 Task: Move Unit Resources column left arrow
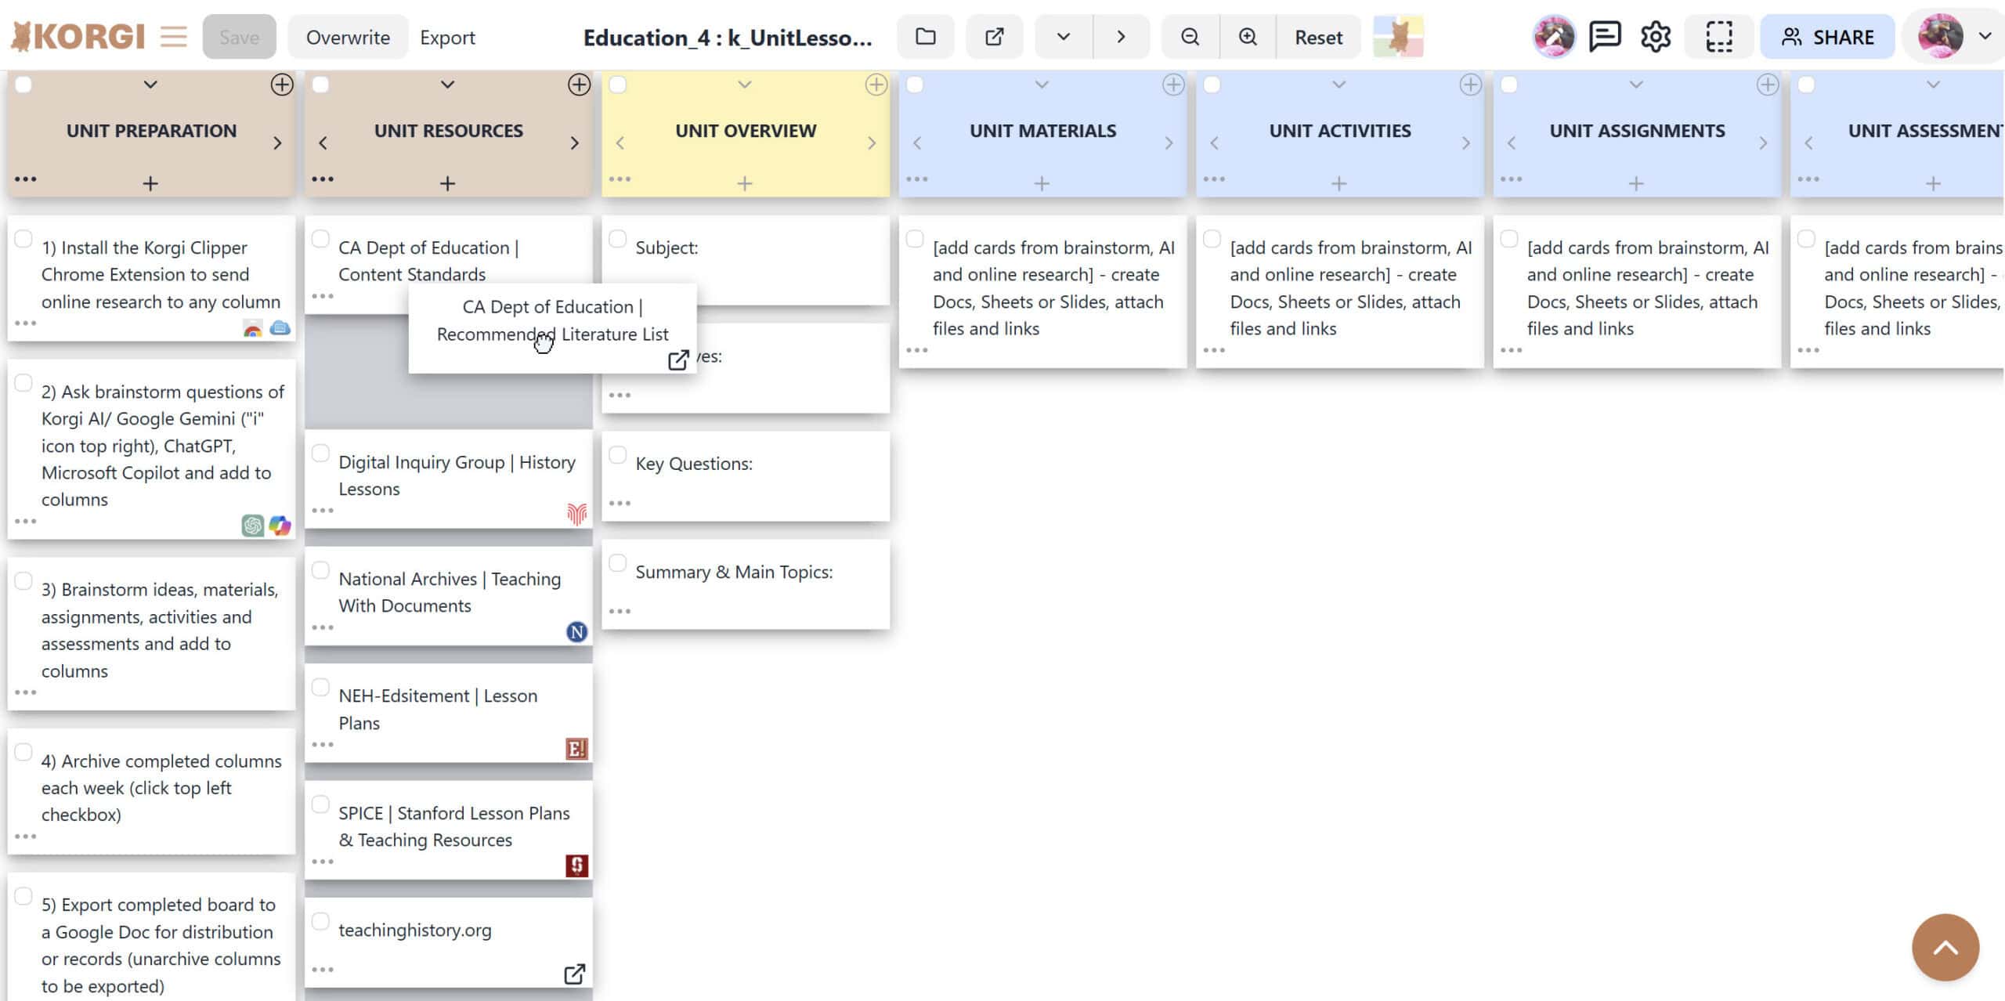pyautogui.click(x=323, y=143)
